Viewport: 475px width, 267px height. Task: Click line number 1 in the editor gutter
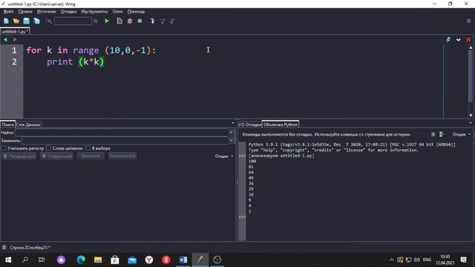(x=14, y=50)
